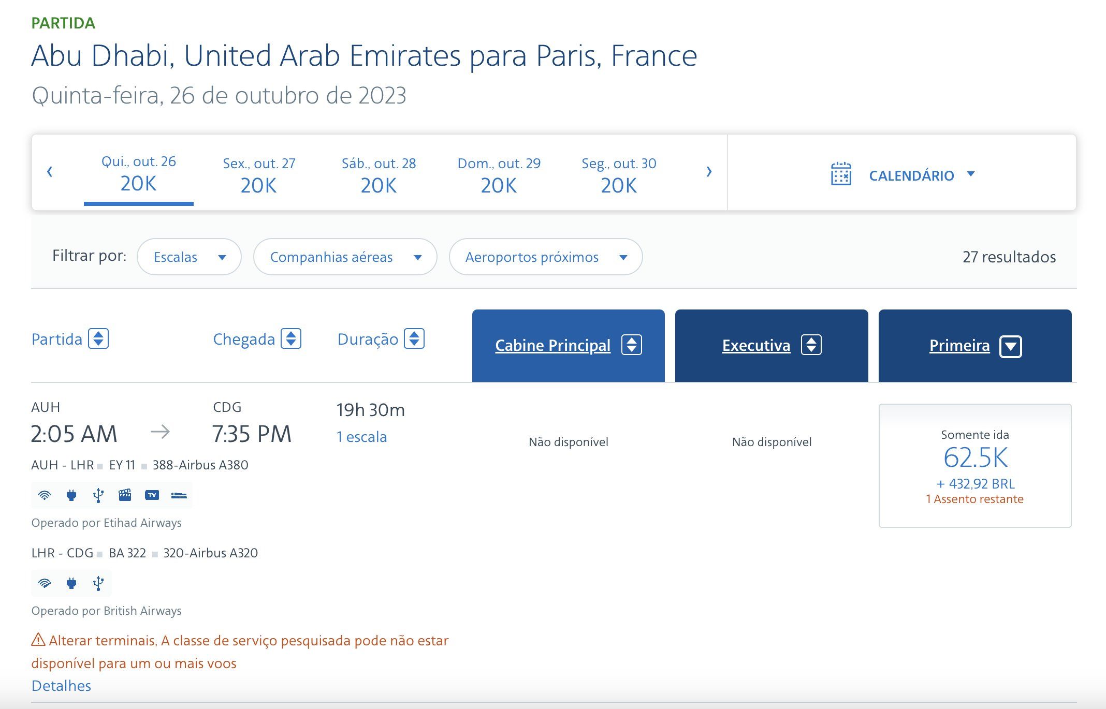
Task: Sort by Partida using sort icon
Action: coord(98,338)
